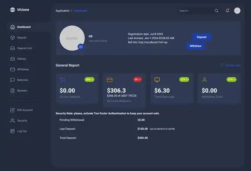Click the $0.00 Withdrew Total amount
251x171 pixels.
pos(209,91)
